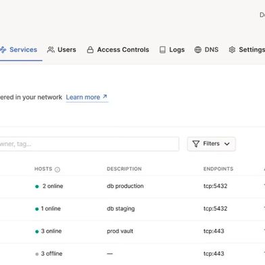Click the green status dot for 2 online
265x265 pixels.
point(37,187)
